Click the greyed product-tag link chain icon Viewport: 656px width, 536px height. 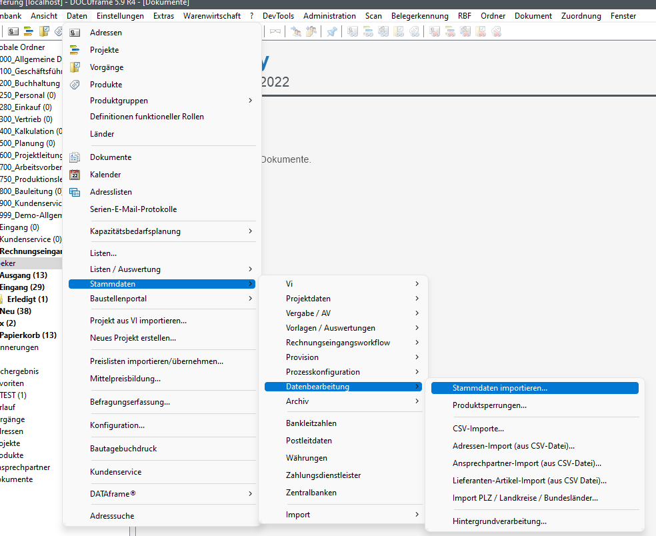[x=414, y=31]
